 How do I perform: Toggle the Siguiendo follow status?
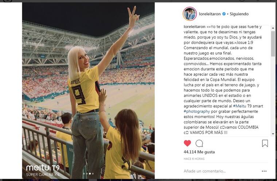239,14
